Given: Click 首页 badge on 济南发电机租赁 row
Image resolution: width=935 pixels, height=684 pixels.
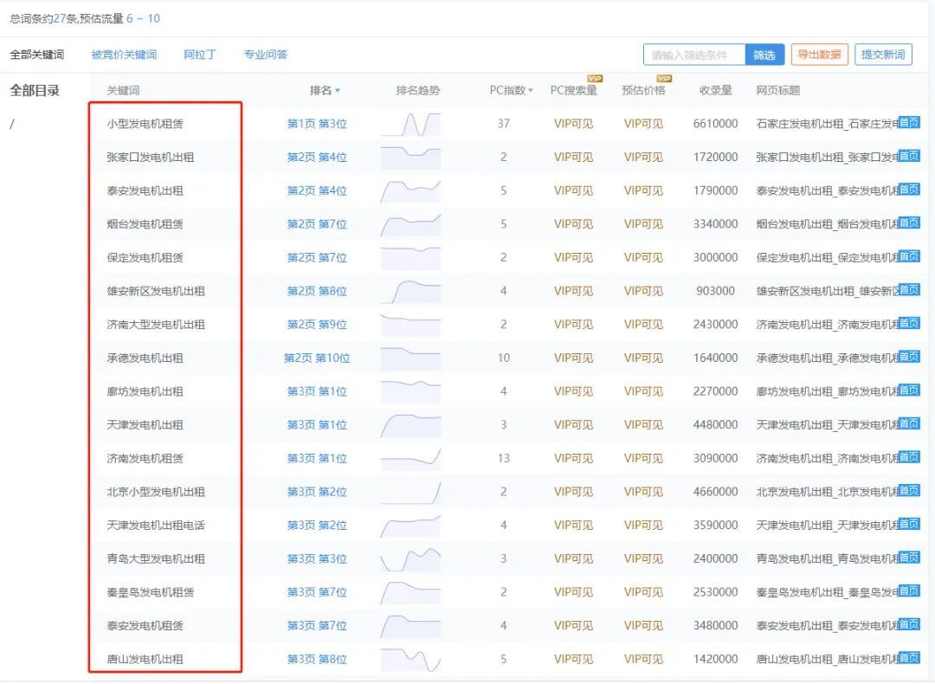Looking at the screenshot, I should click(x=908, y=457).
